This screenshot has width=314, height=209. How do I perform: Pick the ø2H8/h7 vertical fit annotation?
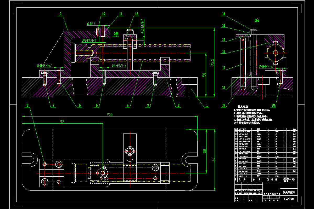[x=142, y=26]
